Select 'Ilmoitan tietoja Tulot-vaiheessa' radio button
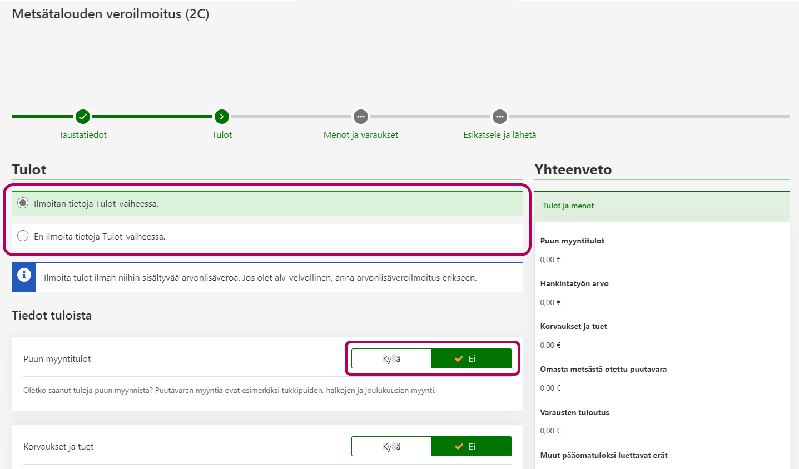Screen dimensions: 799x469 click(x=23, y=203)
